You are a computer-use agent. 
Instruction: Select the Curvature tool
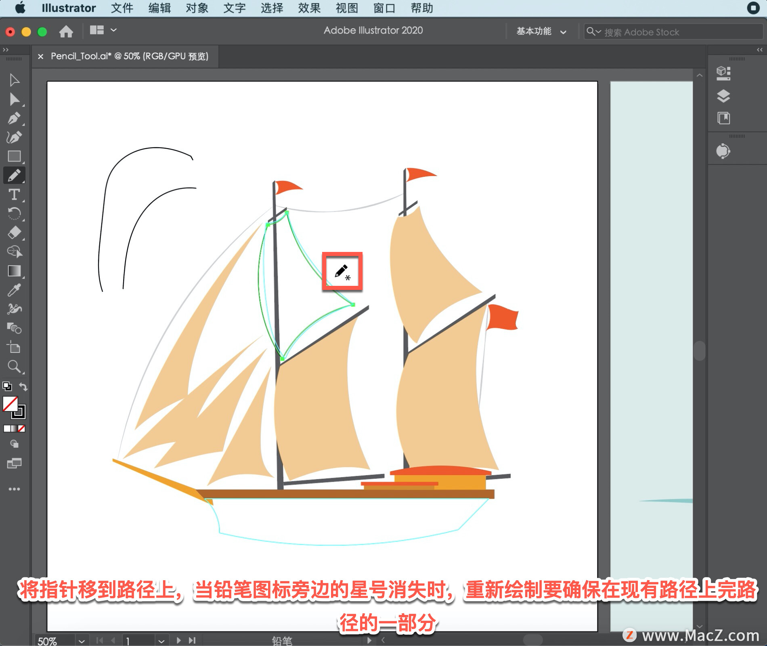(x=14, y=137)
